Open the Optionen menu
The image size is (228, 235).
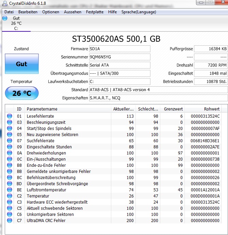tap(51, 12)
